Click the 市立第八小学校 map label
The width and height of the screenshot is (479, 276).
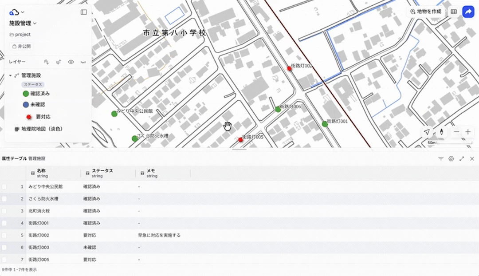175,33
